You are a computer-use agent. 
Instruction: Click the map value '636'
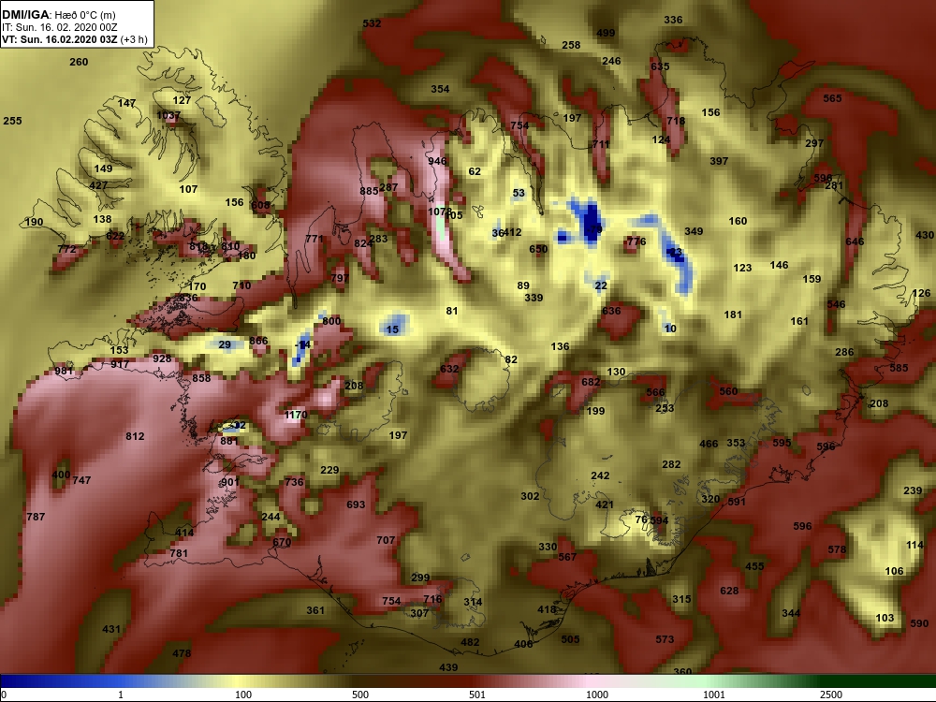612,311
